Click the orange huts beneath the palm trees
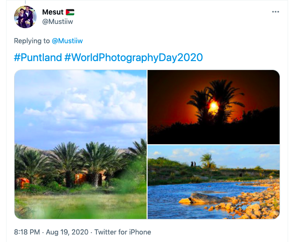Image resolution: width=289 pixels, height=242 pixels. click(80, 179)
